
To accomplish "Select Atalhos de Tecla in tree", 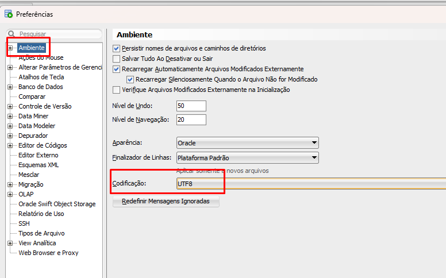I will (41, 77).
